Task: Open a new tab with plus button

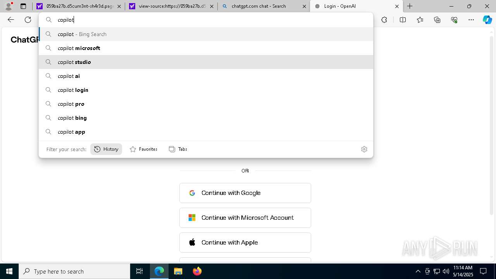Action: 410,6
